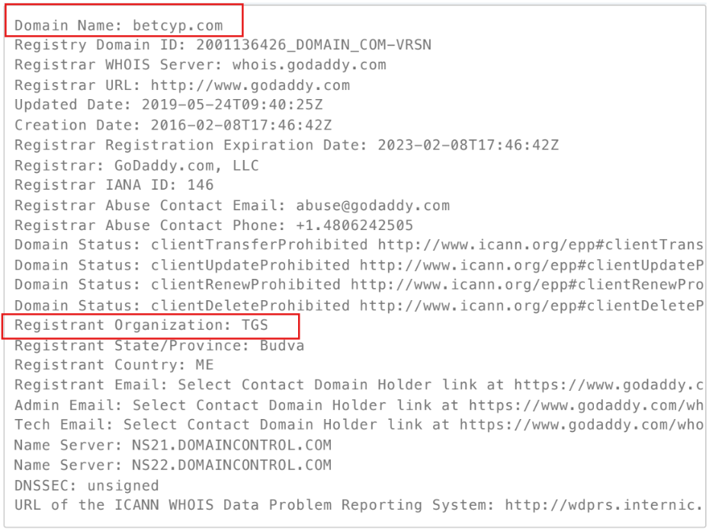Click Registrant Organization TGS line

[x=141, y=325]
